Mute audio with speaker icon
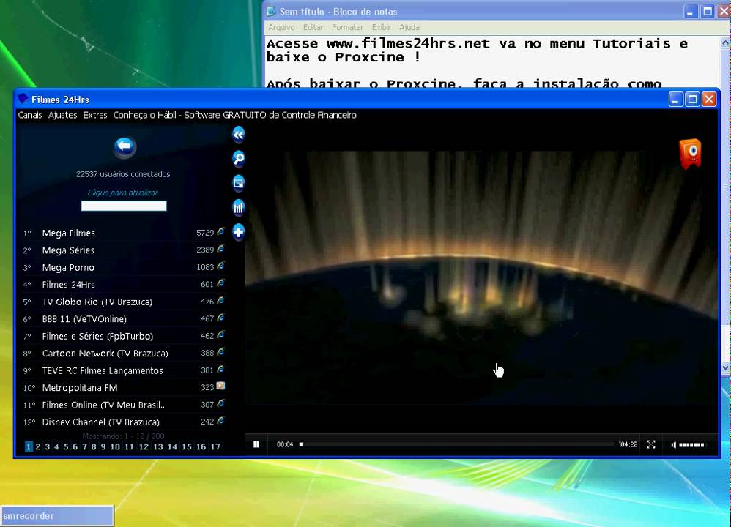731x527 pixels. (673, 445)
